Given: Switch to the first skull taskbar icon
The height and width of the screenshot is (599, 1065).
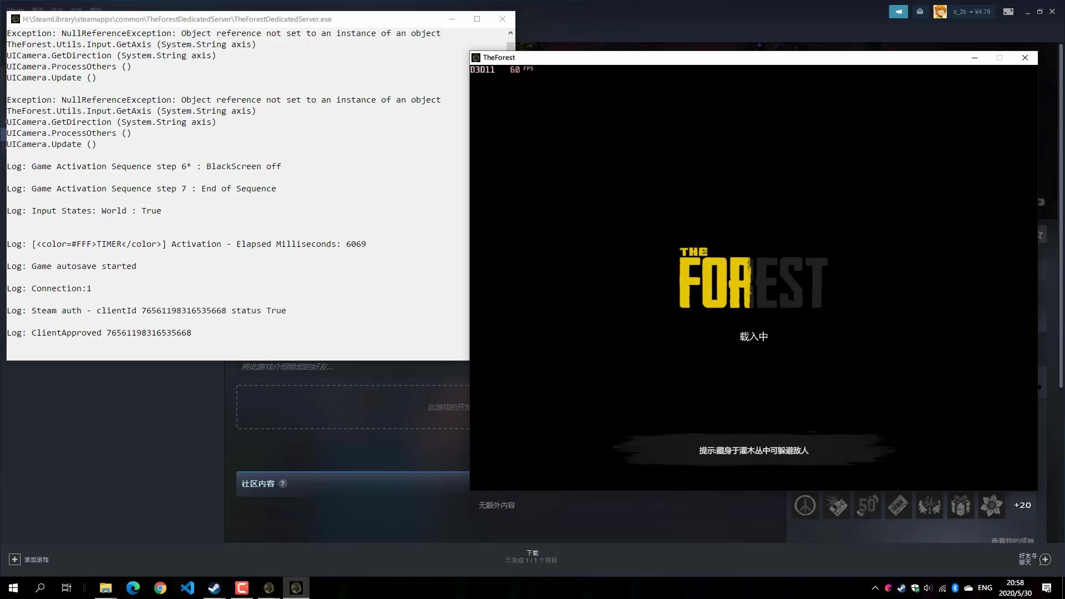Looking at the screenshot, I should [x=269, y=588].
